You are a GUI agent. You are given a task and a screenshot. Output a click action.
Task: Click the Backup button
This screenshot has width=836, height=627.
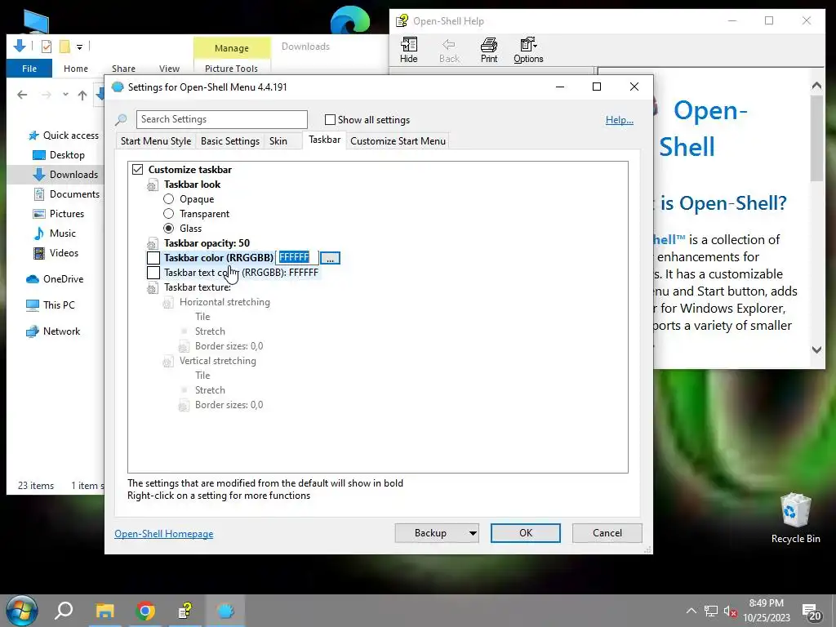click(x=430, y=533)
